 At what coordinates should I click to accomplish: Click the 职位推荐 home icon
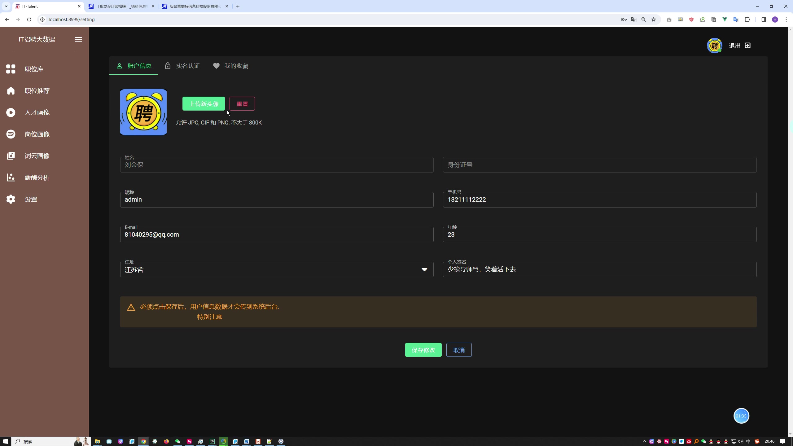[x=11, y=91]
